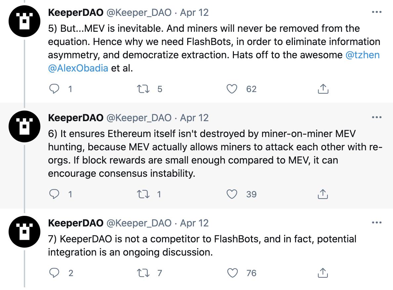Viewport: 393px width, 290px height.
Task: Open more options menu on tweet 5
Action: pos(376,12)
